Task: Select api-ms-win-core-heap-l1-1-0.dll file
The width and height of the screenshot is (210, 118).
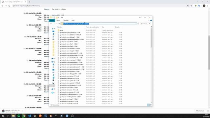Action: [x=69, y=51]
